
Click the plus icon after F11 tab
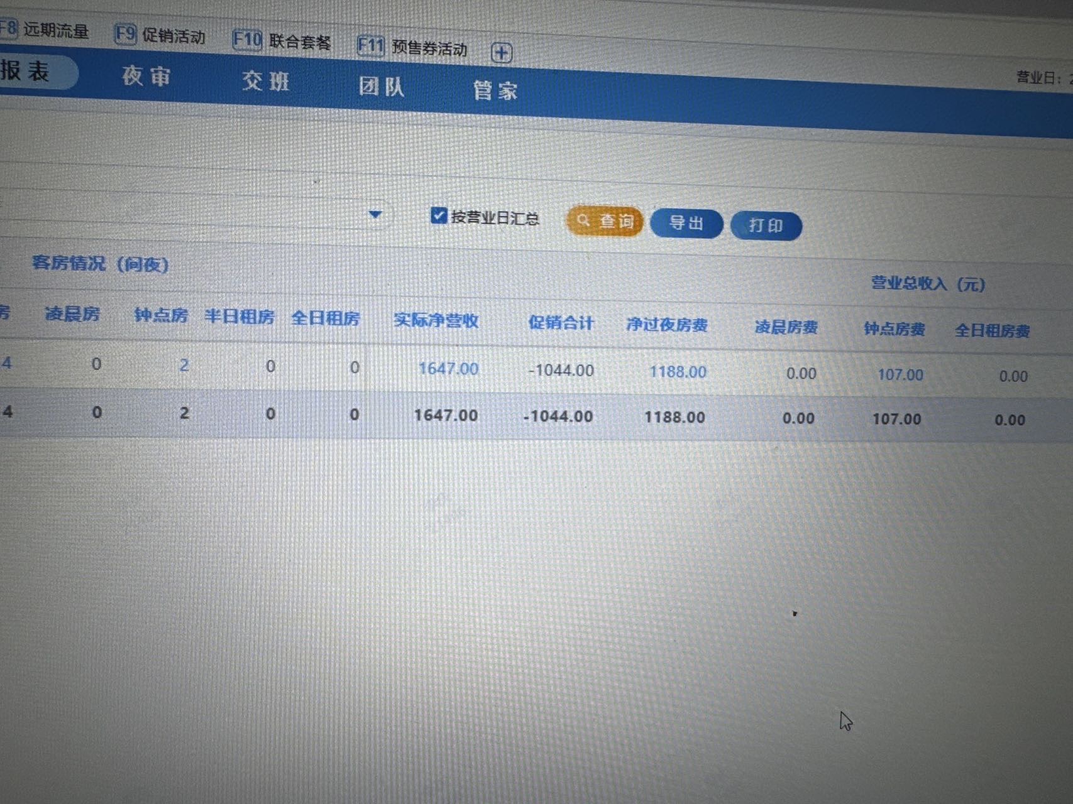click(501, 53)
